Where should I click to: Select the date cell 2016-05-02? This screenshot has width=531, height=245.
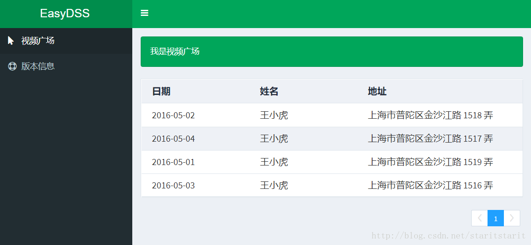[x=173, y=115]
